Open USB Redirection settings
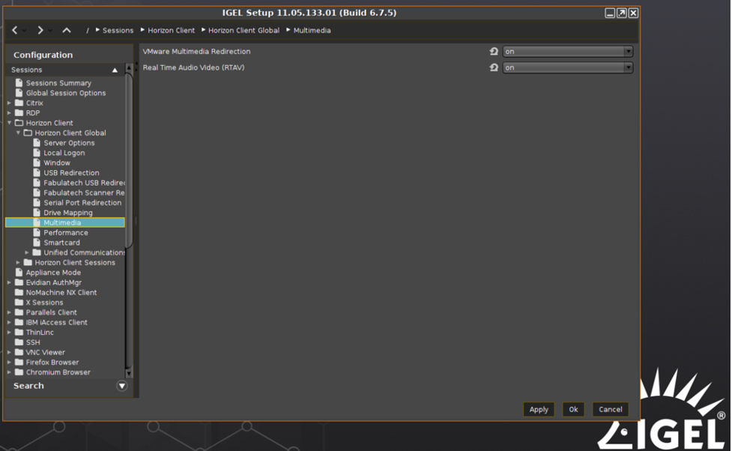This screenshot has width=732, height=451. pos(71,173)
